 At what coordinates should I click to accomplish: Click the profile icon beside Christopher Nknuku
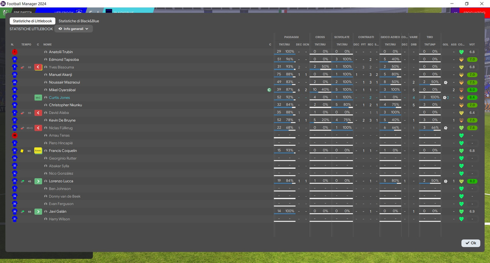pos(46,105)
